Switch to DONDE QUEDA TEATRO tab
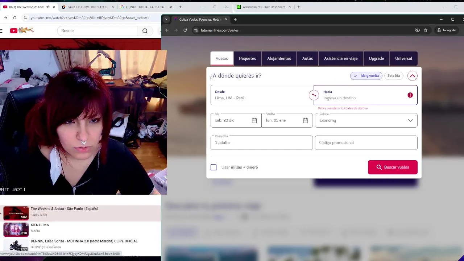 [x=146, y=7]
